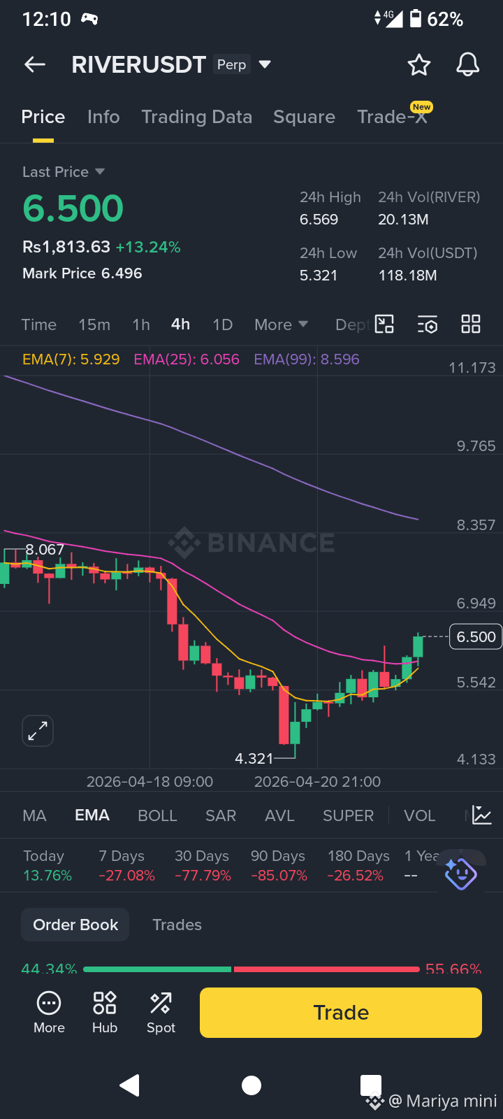The image size is (503, 1119).
Task: Add RIVERUSDT to favorites with star
Action: point(419,65)
